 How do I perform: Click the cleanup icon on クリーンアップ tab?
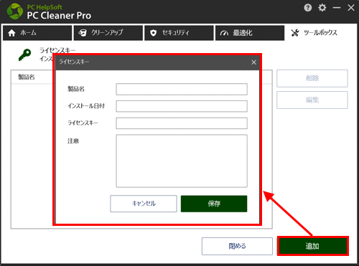83,33
